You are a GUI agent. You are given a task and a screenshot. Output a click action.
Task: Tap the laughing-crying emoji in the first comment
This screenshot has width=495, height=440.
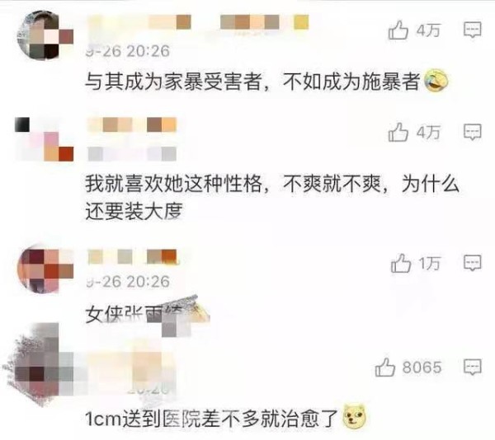[436, 81]
